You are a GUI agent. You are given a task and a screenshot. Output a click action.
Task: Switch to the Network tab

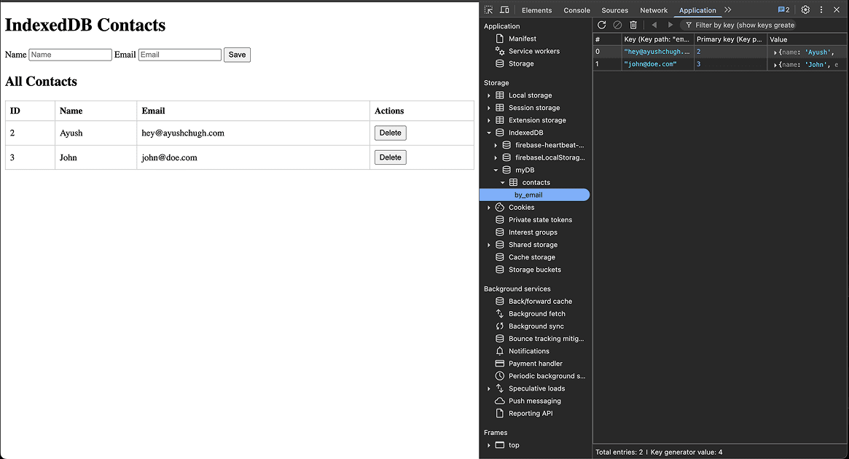[654, 10]
